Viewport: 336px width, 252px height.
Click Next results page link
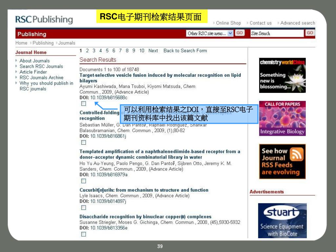click(153, 51)
